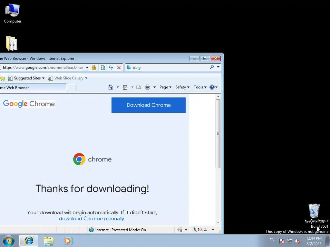This screenshot has width=330, height=247.
Task: Click the 100% zoom level button
Action: [200, 230]
